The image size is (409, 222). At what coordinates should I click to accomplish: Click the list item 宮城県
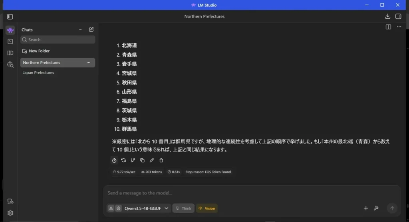(129, 73)
